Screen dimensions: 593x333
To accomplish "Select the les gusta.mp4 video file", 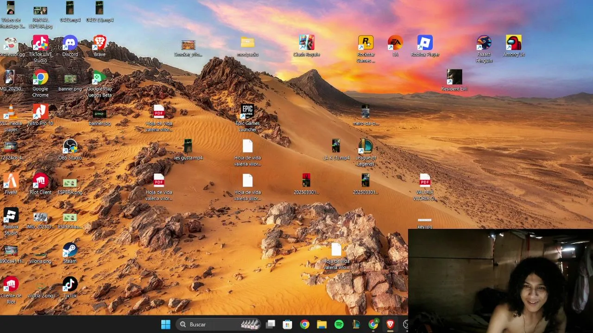I will point(188,149).
